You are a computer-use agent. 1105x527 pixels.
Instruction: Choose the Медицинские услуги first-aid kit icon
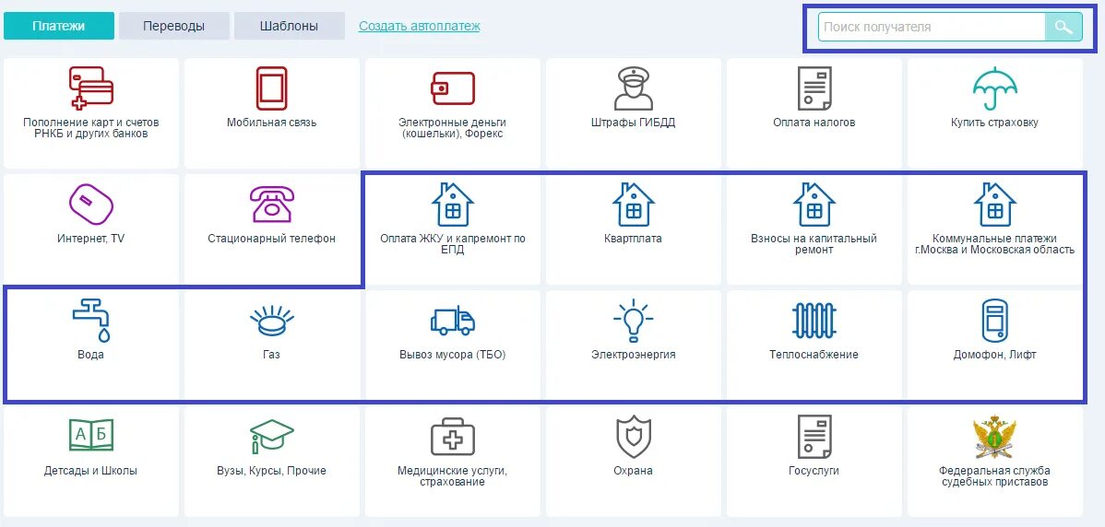click(x=453, y=436)
